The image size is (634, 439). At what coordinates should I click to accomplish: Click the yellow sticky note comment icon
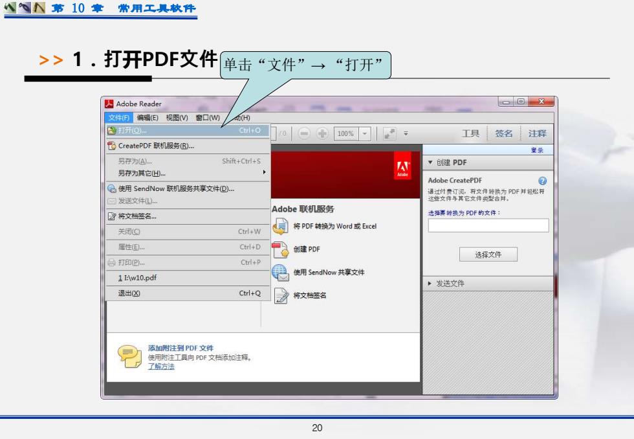tap(129, 356)
